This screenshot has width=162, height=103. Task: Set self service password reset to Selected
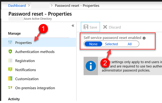pos(111,44)
